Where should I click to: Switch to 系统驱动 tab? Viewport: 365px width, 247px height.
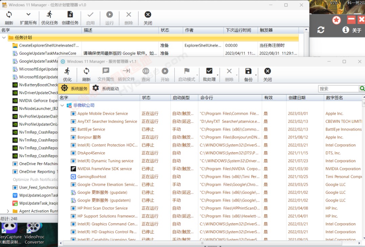(106, 89)
